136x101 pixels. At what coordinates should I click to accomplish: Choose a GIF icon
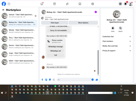point(54,80)
